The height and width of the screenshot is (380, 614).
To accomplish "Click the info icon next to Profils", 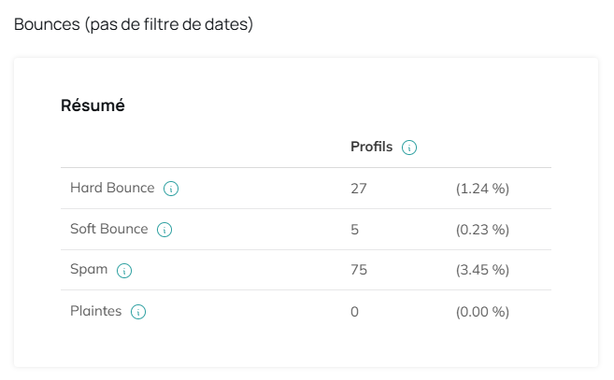I will 409,148.
